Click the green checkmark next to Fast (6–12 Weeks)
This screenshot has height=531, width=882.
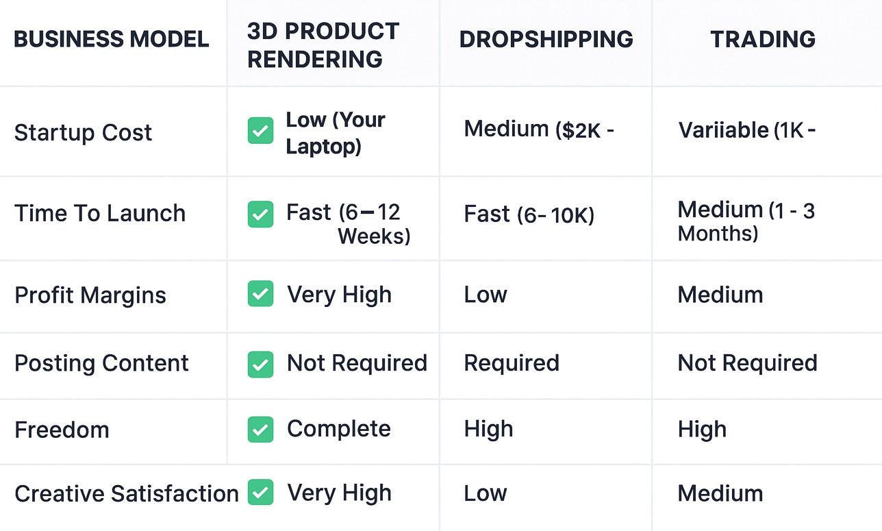(x=260, y=214)
